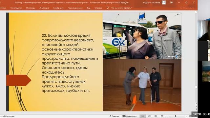210x118 pixels.
Task: Select the Вид ribbon tab
Action: coord(89,8)
